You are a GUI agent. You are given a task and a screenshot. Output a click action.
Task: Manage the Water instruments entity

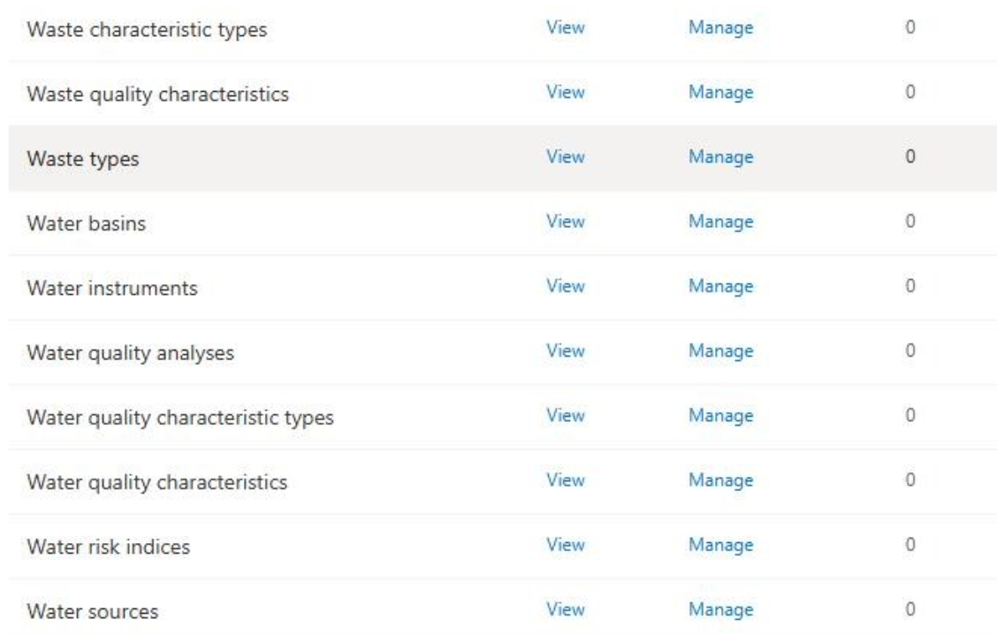tap(720, 286)
